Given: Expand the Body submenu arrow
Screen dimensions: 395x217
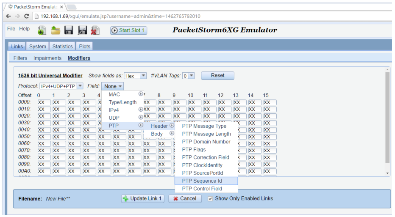Looking at the screenshot, I should (x=172, y=133).
